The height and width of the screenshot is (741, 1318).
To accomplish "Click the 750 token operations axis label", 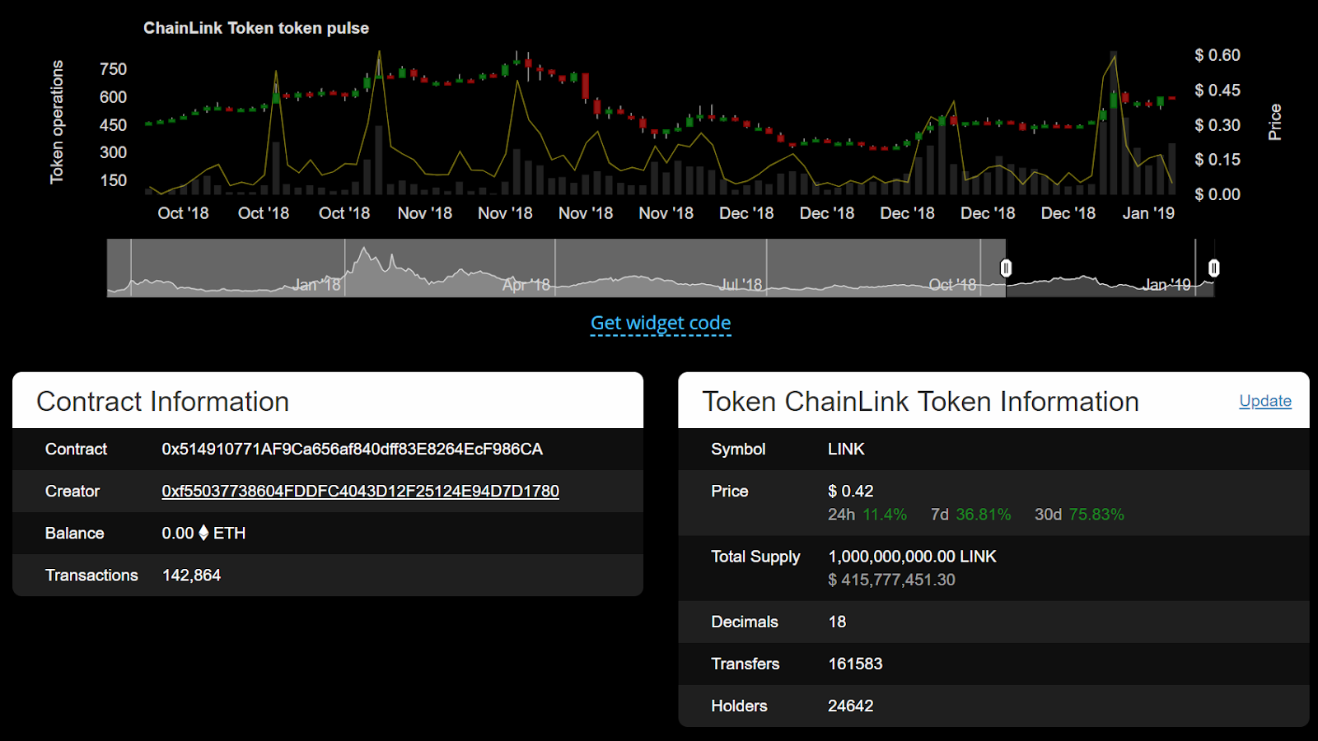I will click(x=113, y=69).
